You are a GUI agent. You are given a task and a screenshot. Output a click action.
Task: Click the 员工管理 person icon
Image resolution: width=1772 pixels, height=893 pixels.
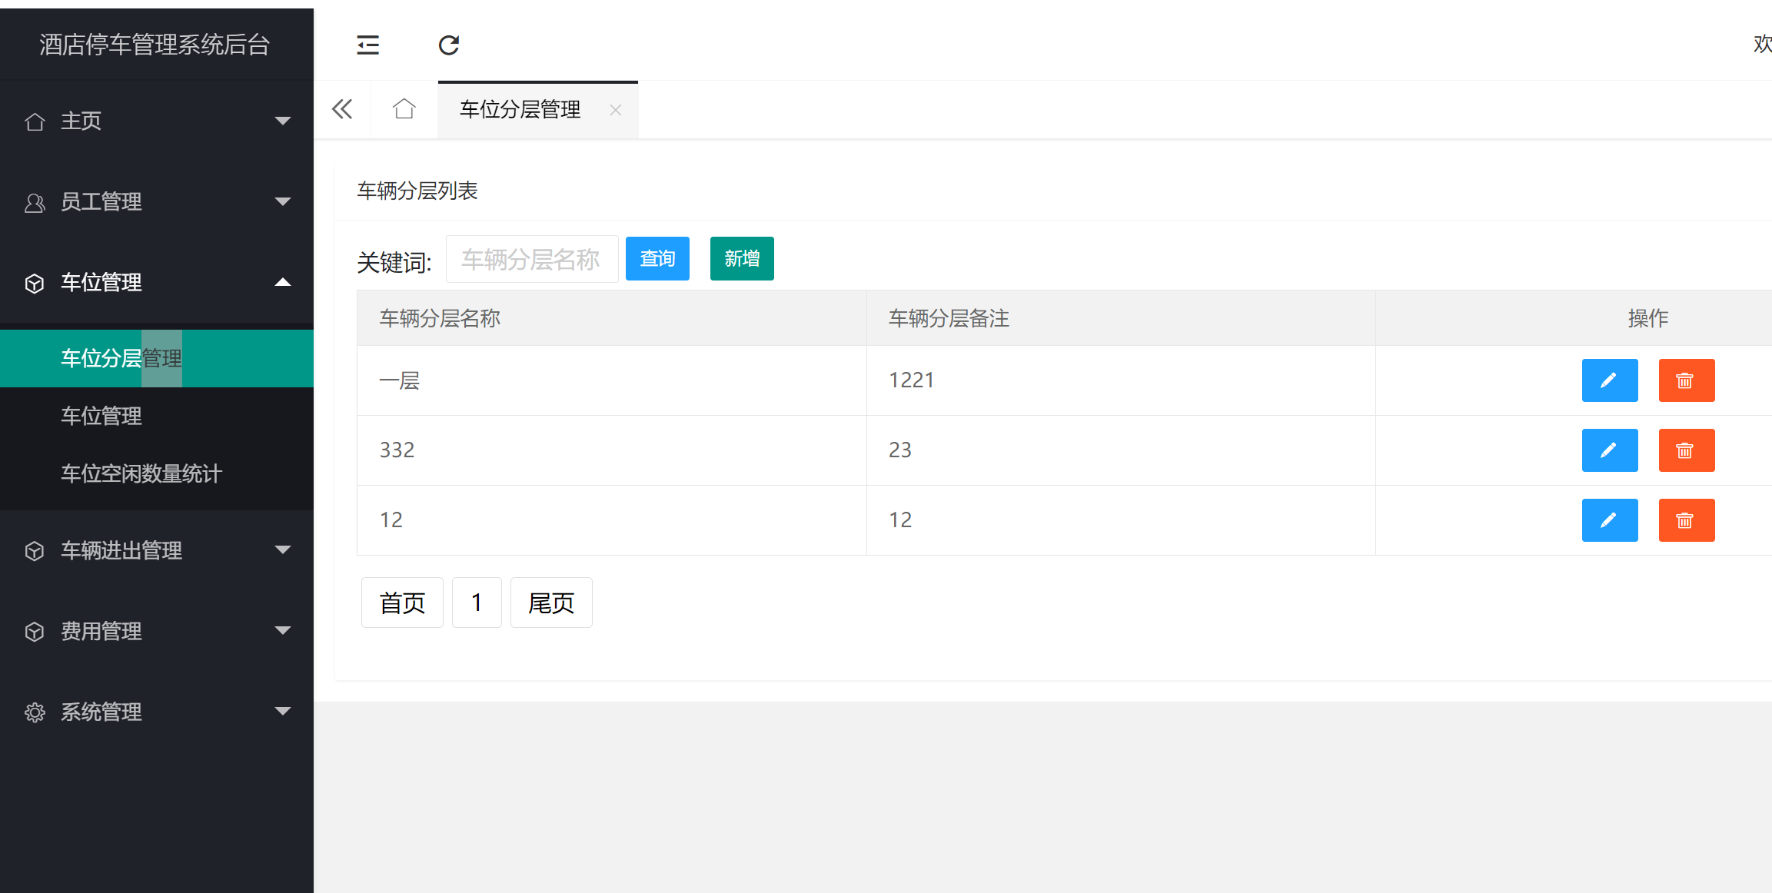[34, 201]
